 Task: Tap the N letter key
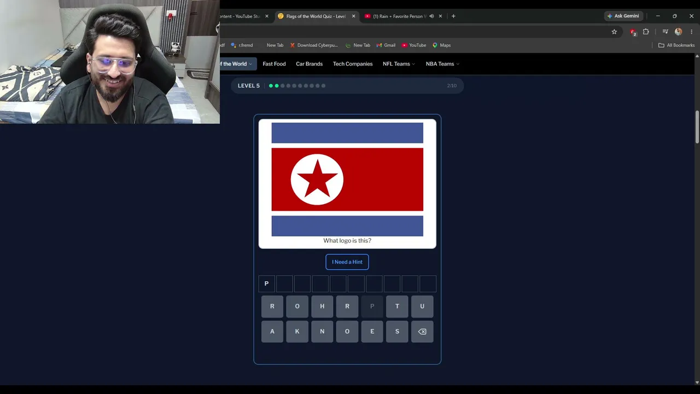tap(322, 332)
